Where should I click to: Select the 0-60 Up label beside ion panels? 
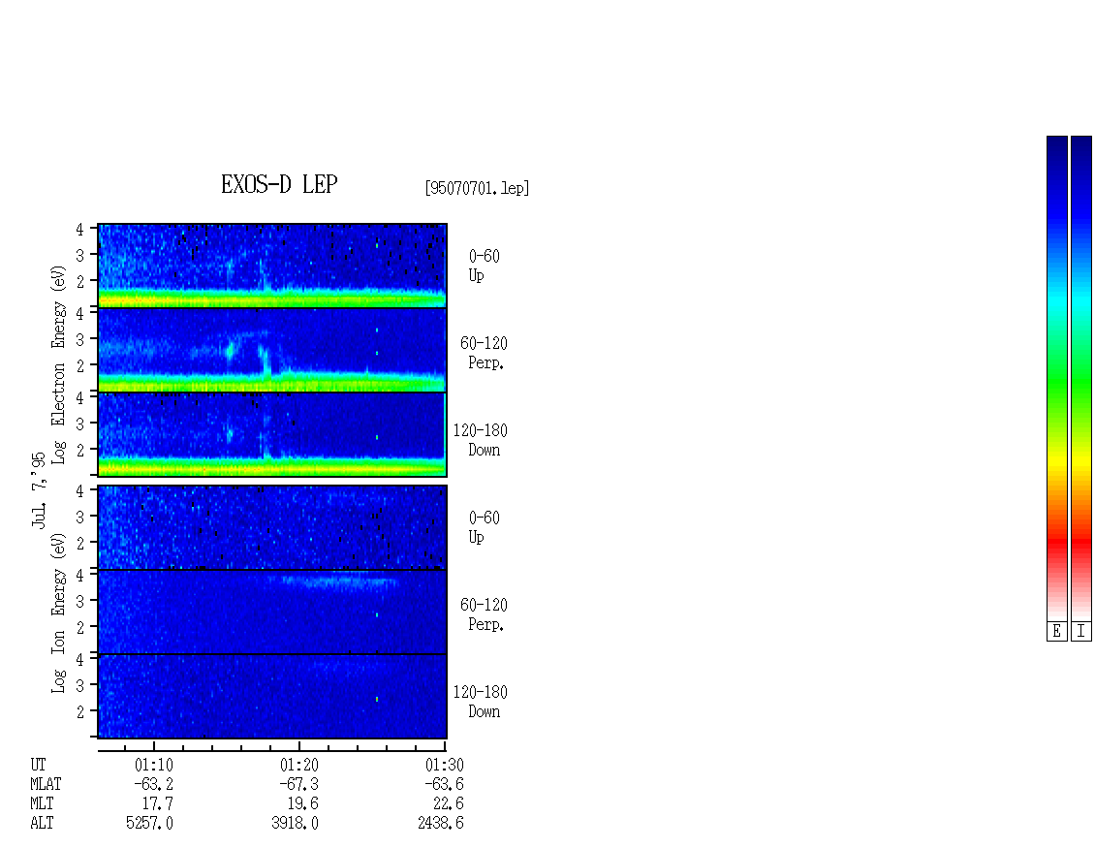tap(484, 527)
